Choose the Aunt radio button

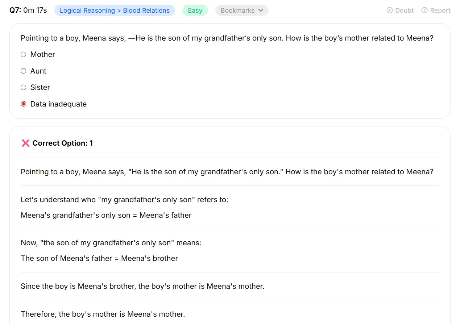24,71
